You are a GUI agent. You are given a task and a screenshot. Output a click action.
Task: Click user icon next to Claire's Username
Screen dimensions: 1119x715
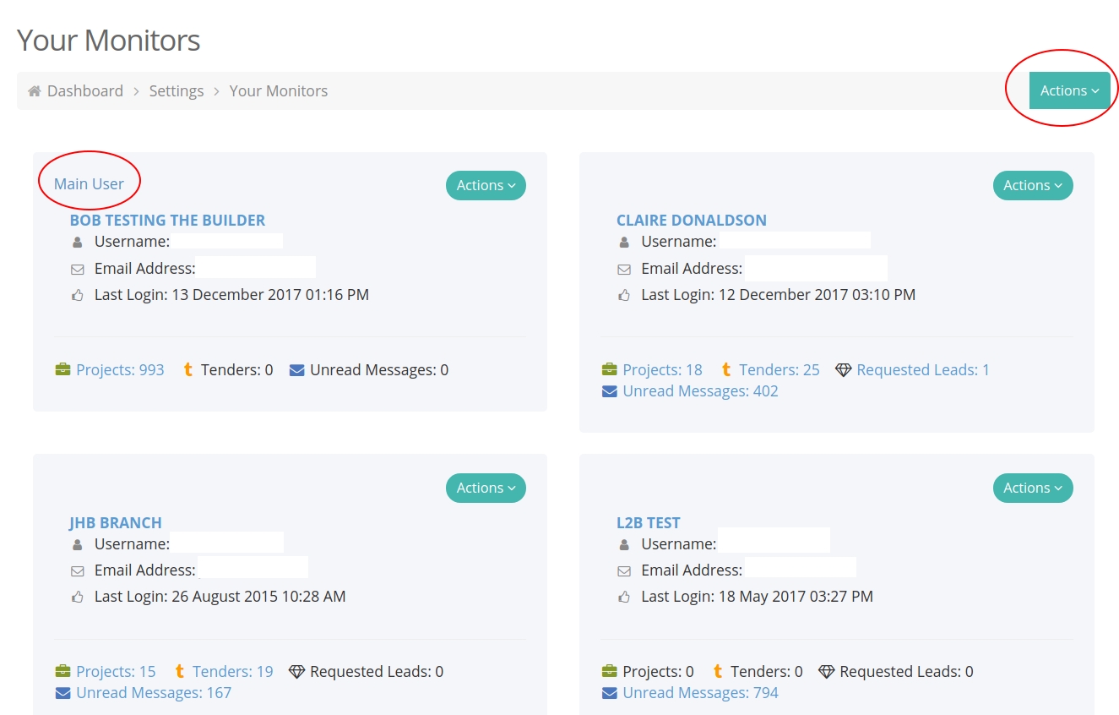(x=624, y=243)
